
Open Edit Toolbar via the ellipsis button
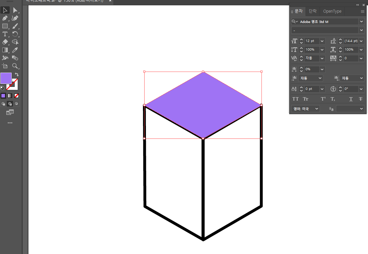tap(10, 123)
